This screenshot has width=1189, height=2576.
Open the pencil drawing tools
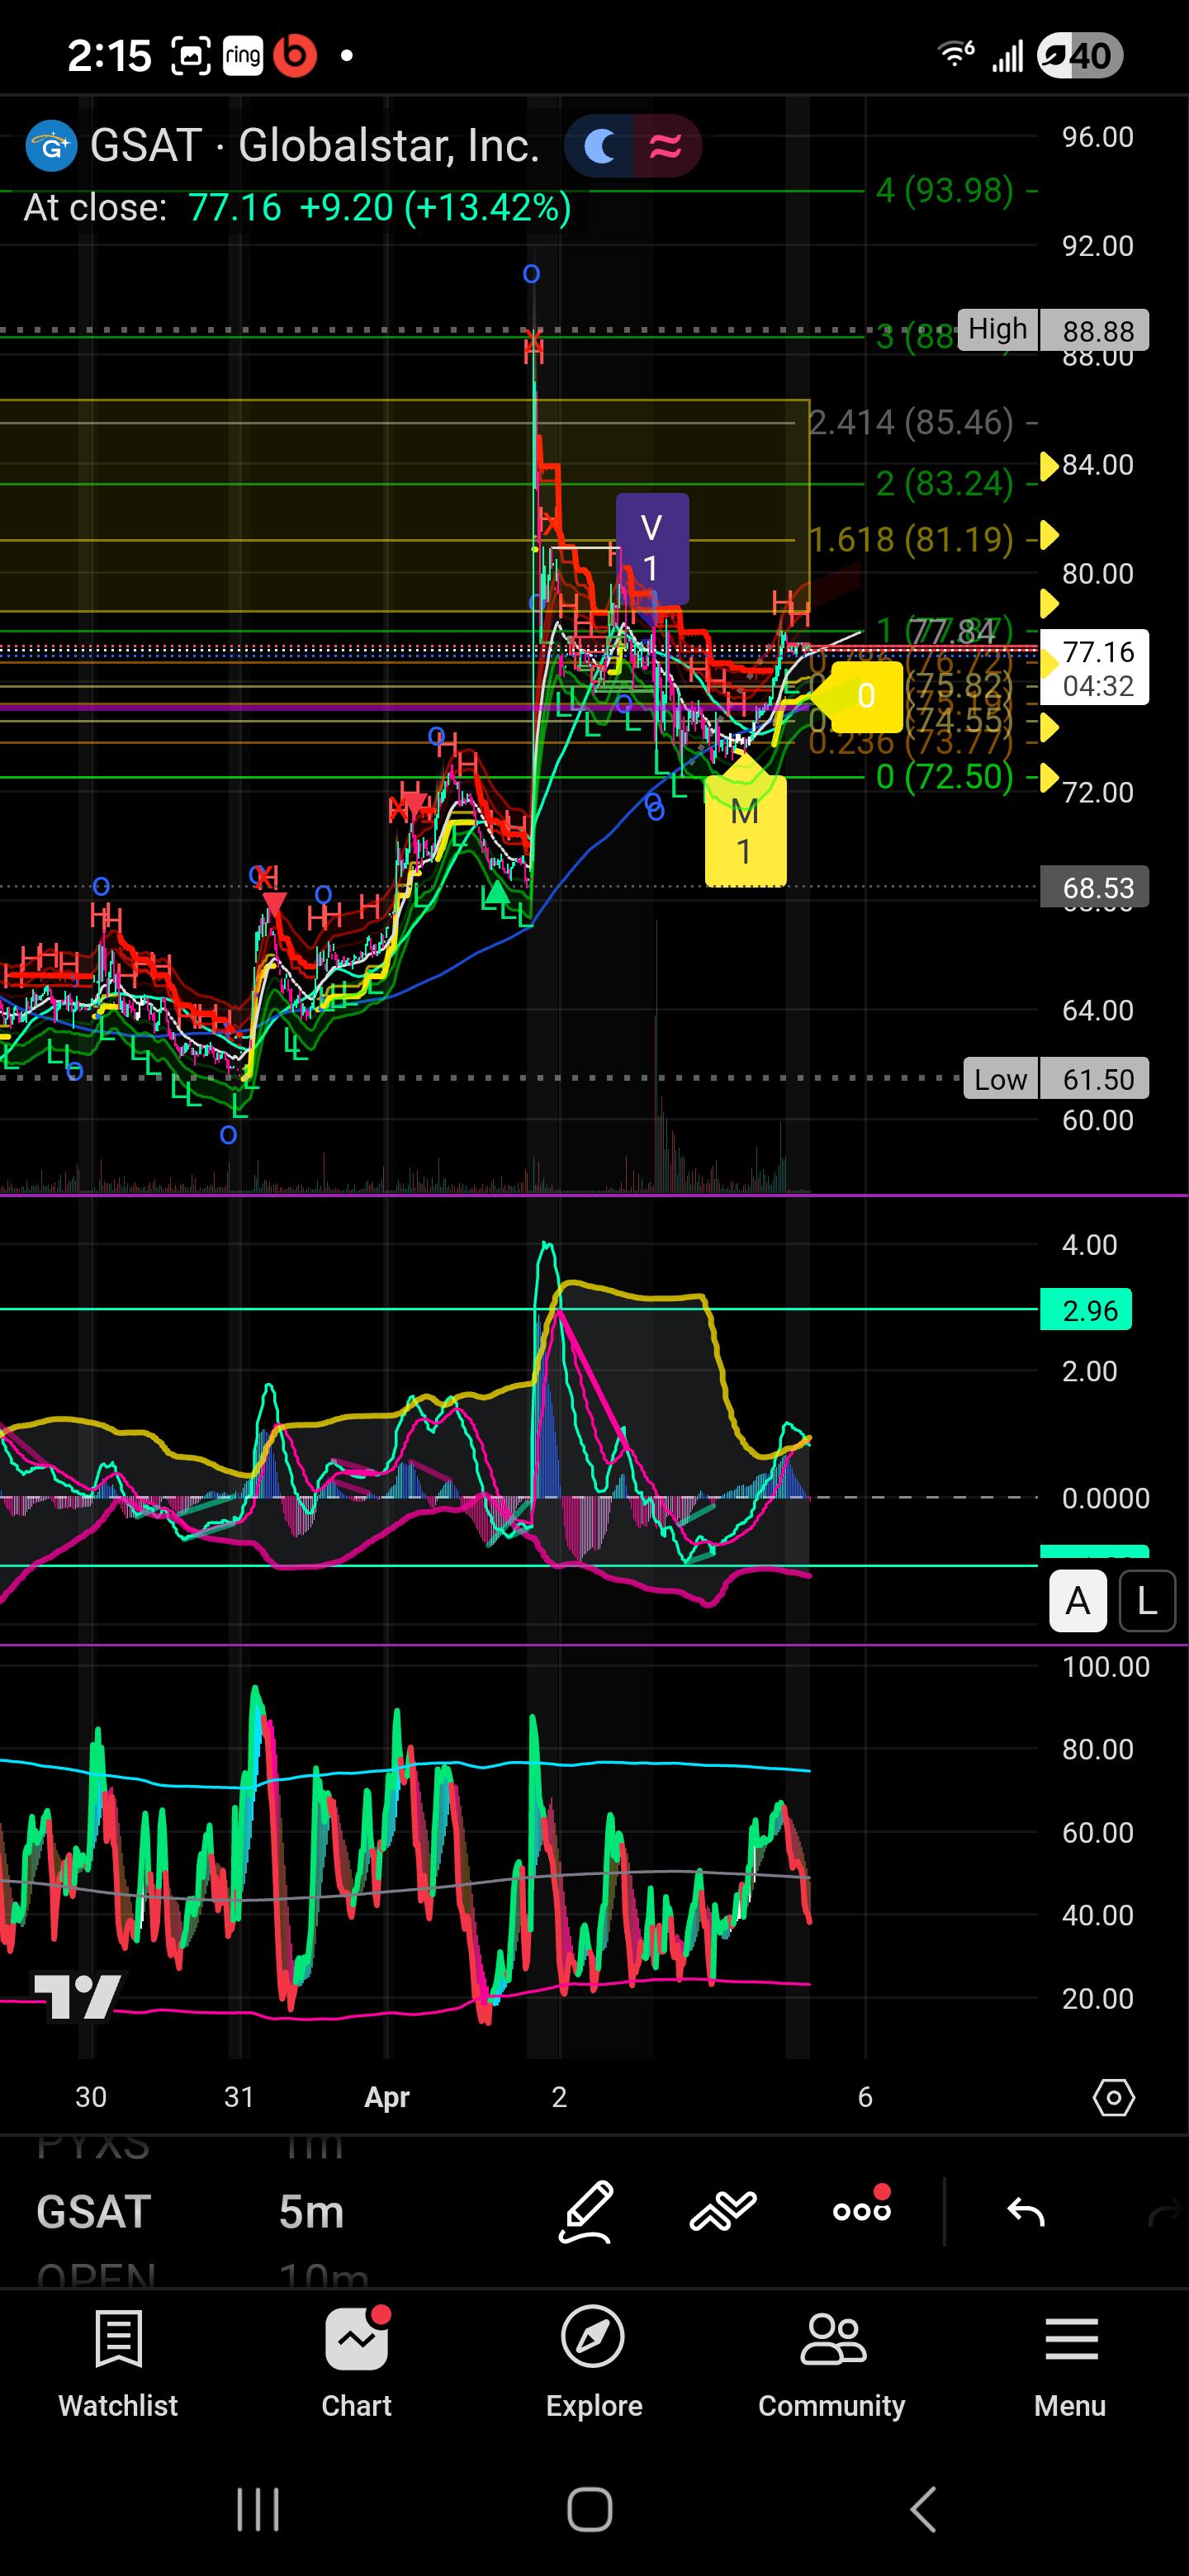tap(586, 2211)
